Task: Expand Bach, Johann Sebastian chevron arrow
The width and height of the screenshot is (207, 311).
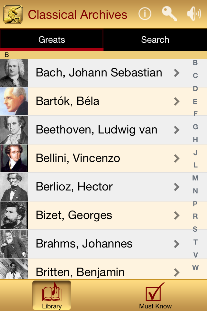Action: coord(177,73)
